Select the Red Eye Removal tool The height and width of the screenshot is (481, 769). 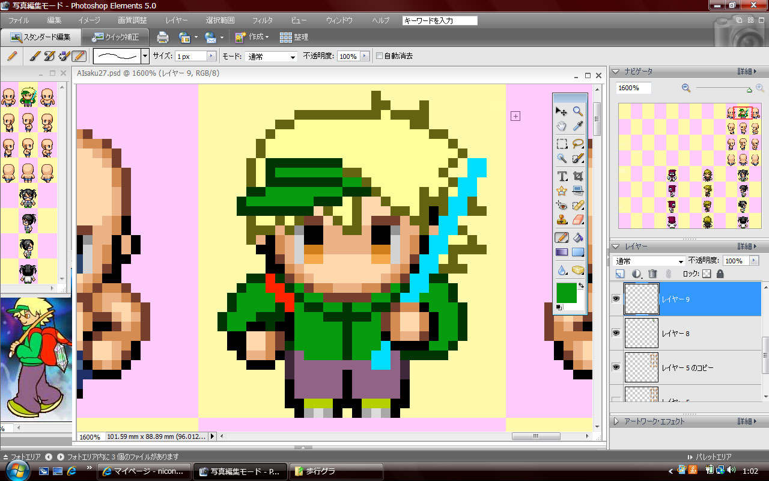coord(562,206)
